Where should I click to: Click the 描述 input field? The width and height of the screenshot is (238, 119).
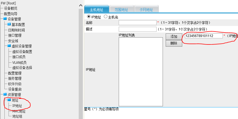pos(137,29)
